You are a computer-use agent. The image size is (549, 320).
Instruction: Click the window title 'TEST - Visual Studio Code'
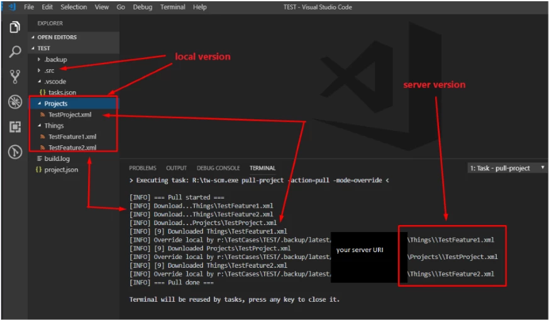tap(318, 7)
